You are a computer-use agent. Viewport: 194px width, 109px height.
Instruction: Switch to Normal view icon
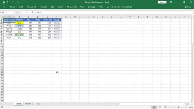click(x=154, y=107)
